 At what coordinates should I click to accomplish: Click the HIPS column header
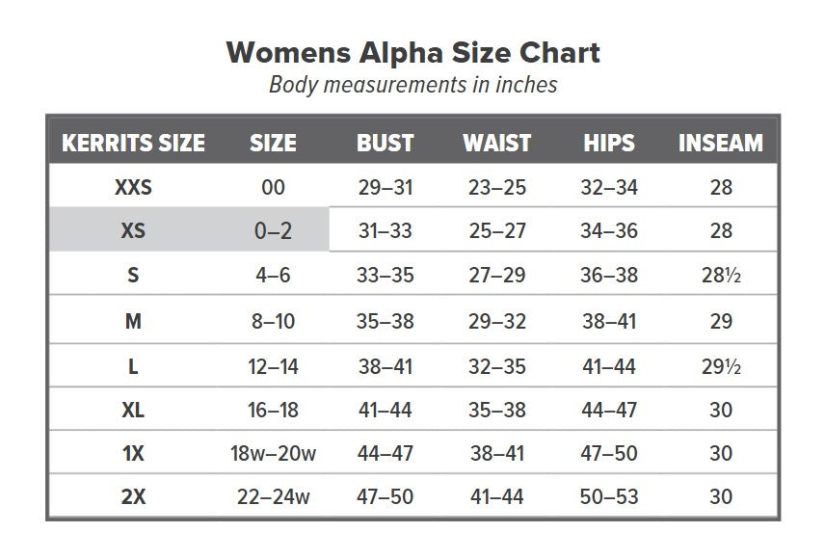pos(608,144)
